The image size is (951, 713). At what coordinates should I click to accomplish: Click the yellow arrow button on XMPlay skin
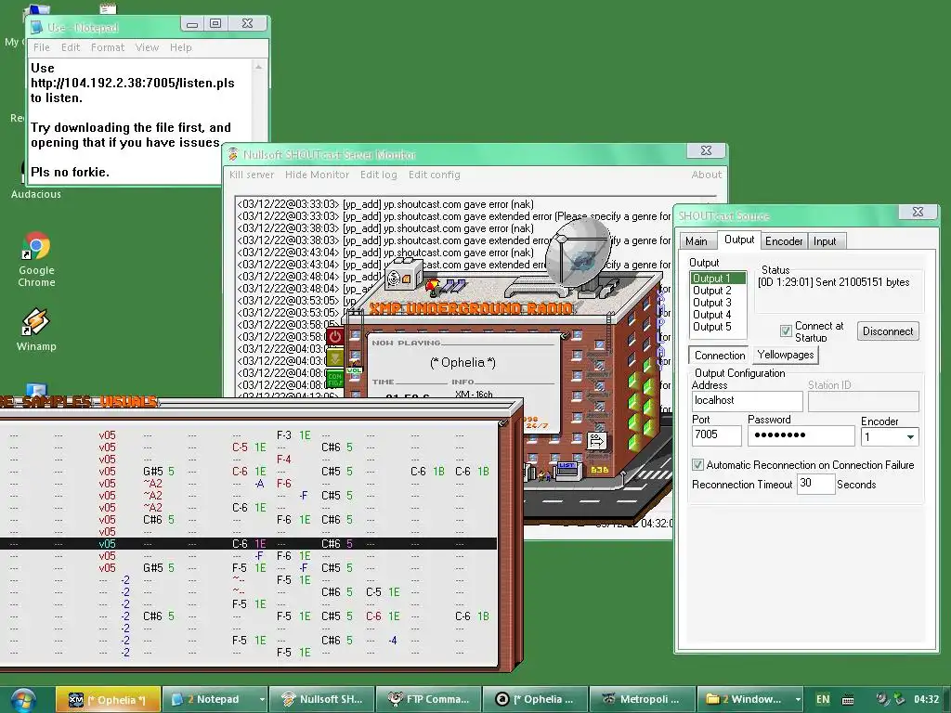pyautogui.click(x=335, y=356)
